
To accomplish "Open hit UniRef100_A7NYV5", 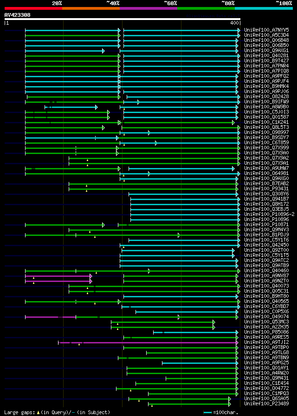I will pyautogui.click(x=266, y=30).
